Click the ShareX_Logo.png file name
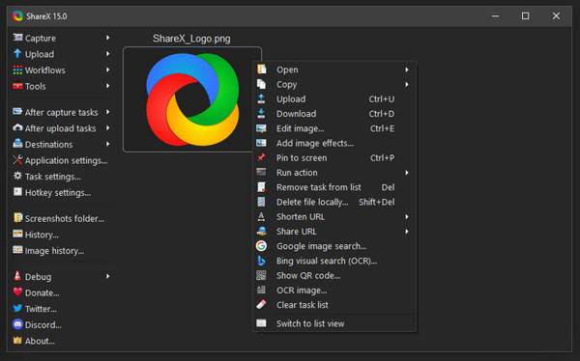The image size is (580, 361). pos(191,39)
